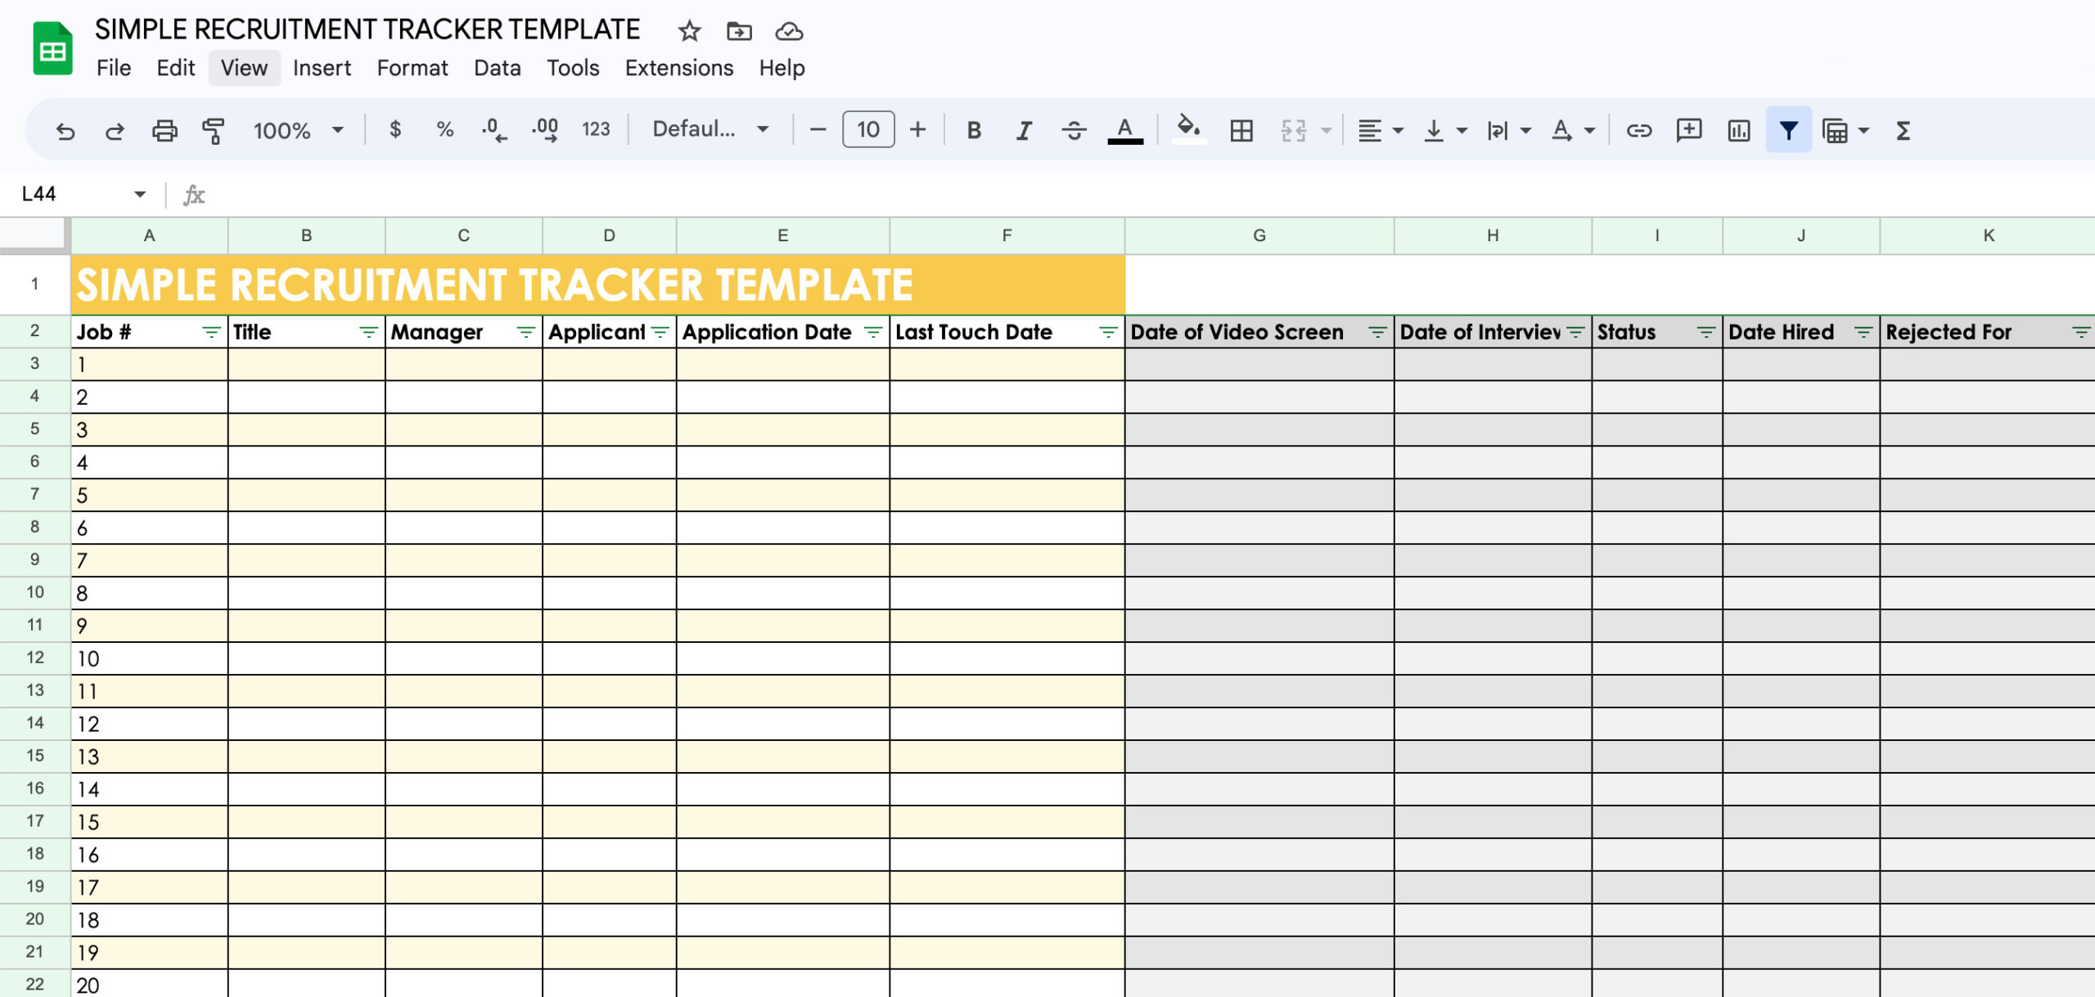The image size is (2095, 997).
Task: Click the font size field showing 10
Action: 868,129
